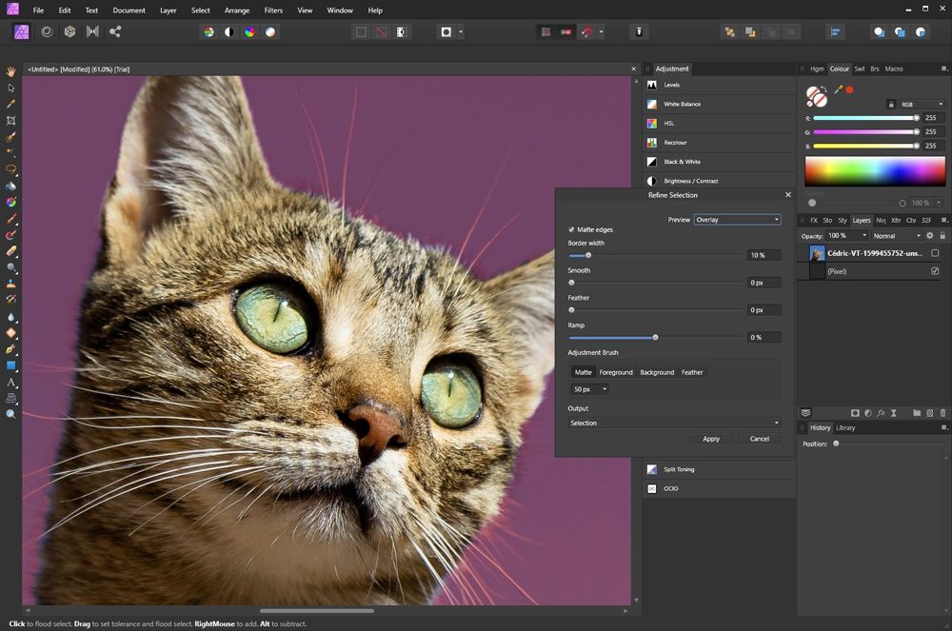Click the delete layer trash icon
Screen dimensions: 952x631
coord(942,413)
